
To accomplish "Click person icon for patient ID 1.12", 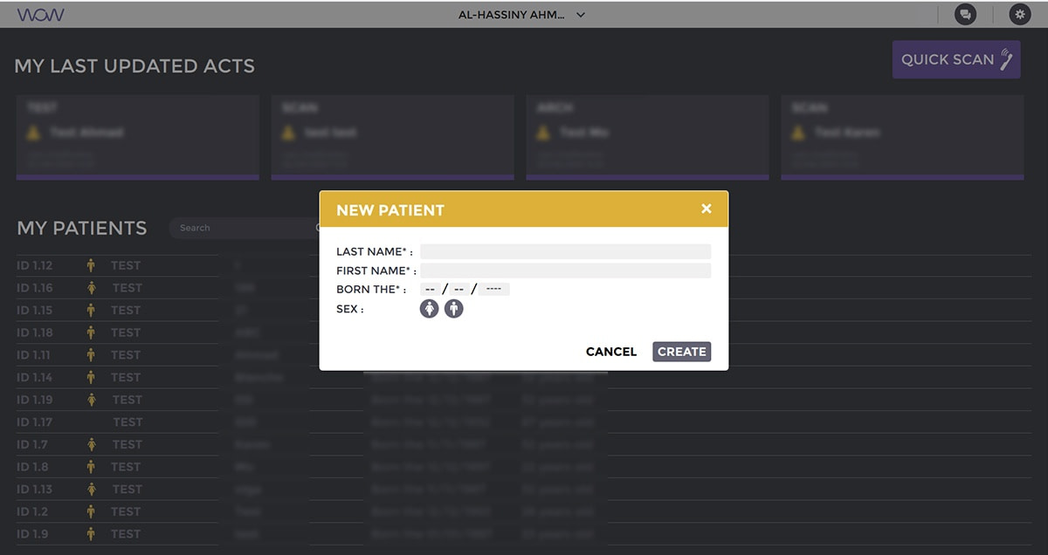I will [90, 265].
